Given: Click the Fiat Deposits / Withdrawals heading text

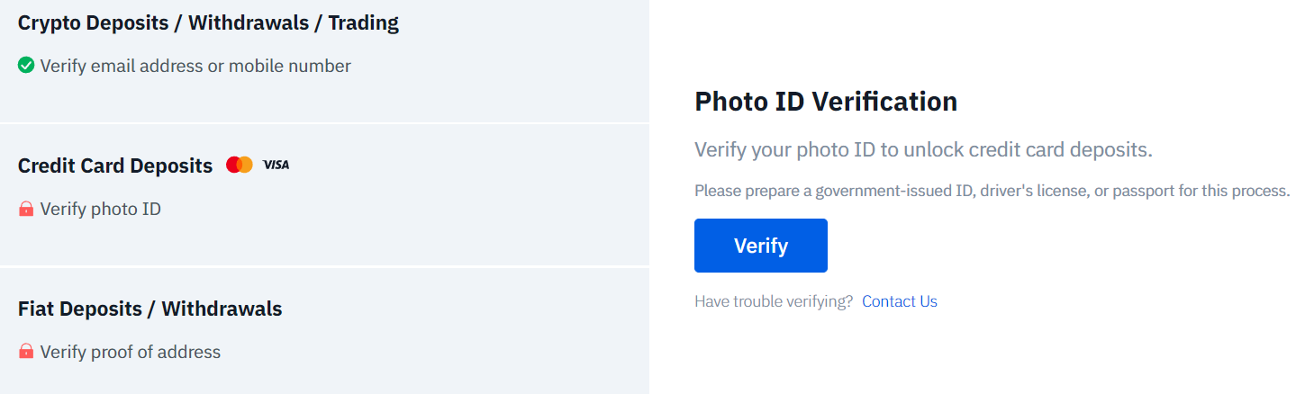Looking at the screenshot, I should [150, 309].
